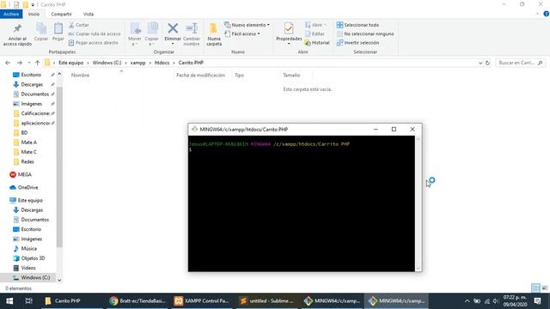The height and width of the screenshot is (309, 550).
Task: Switch to the Vista tab
Action: tap(89, 14)
